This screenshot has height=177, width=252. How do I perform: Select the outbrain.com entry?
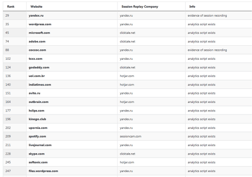[x=38, y=102]
